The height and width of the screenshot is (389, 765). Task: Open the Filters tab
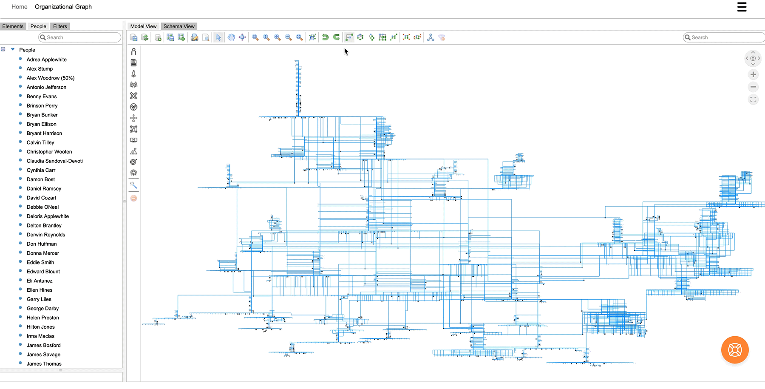(60, 26)
